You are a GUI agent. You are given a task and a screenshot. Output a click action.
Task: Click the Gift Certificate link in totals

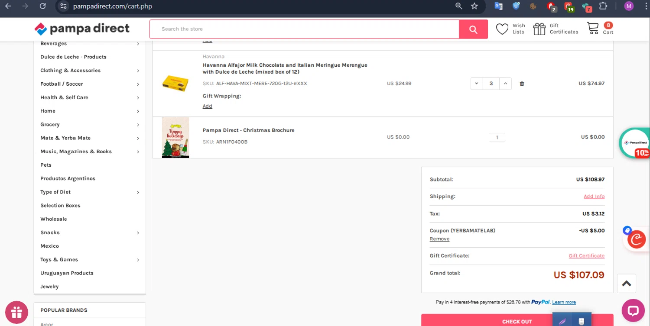587,256
